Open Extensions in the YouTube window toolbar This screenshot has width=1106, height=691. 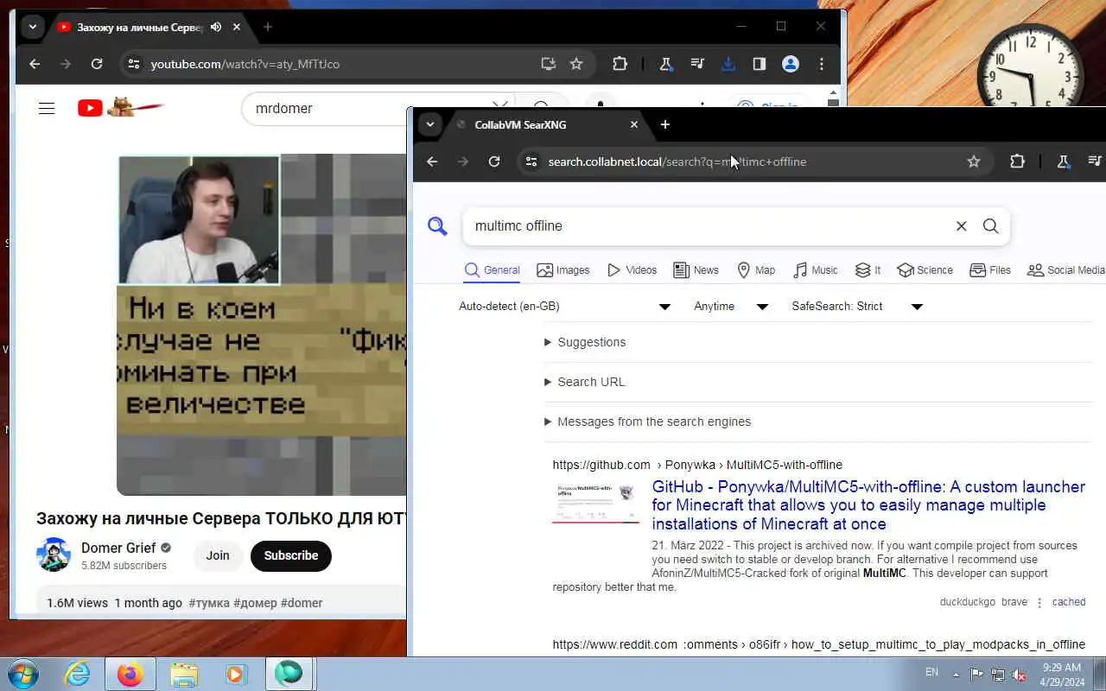point(620,64)
